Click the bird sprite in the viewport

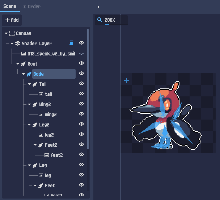[165, 116]
